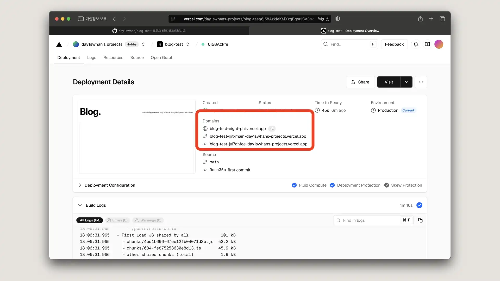Click the Safari sidebar toggle icon
This screenshot has height=281, width=500.
click(x=81, y=19)
